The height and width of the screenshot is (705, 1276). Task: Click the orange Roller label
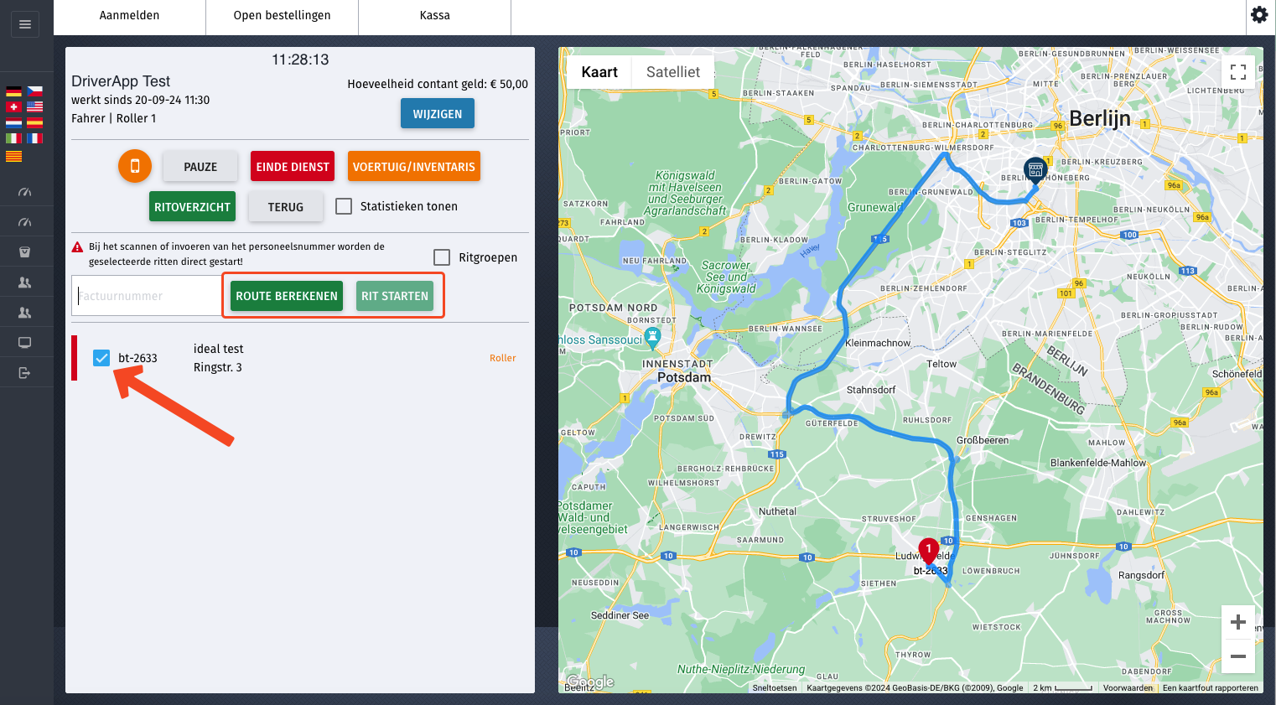(x=503, y=358)
